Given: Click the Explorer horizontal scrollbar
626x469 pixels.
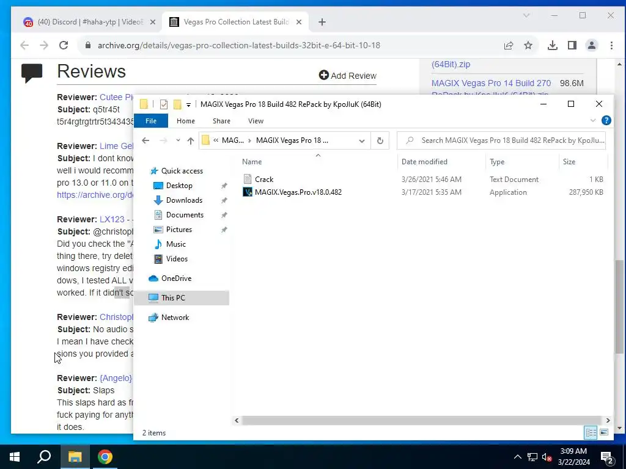Looking at the screenshot, I should 421,420.
